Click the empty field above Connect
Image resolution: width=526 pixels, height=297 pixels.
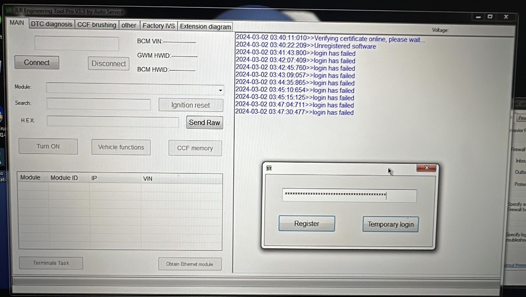77,44
